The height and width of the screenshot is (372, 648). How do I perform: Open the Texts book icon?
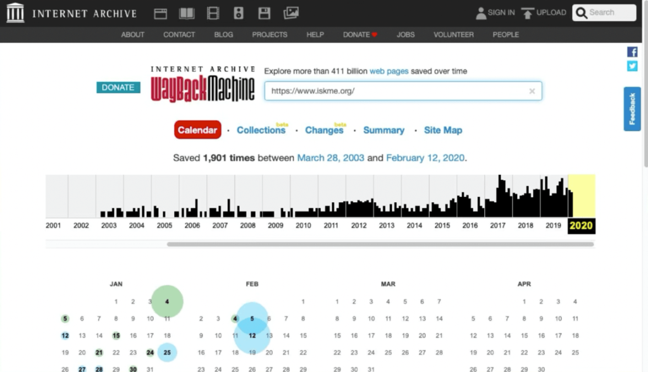[187, 13]
